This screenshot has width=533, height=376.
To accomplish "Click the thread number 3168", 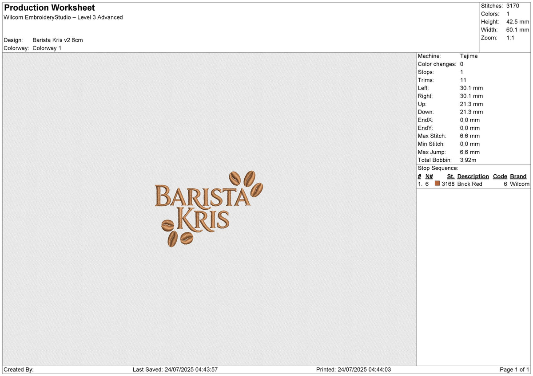I will [x=448, y=184].
